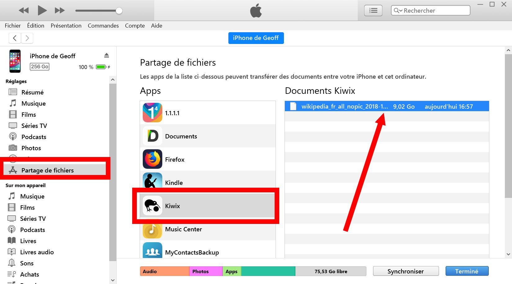The image size is (512, 284).
Task: Select Livres audio on device
Action: pos(37,252)
